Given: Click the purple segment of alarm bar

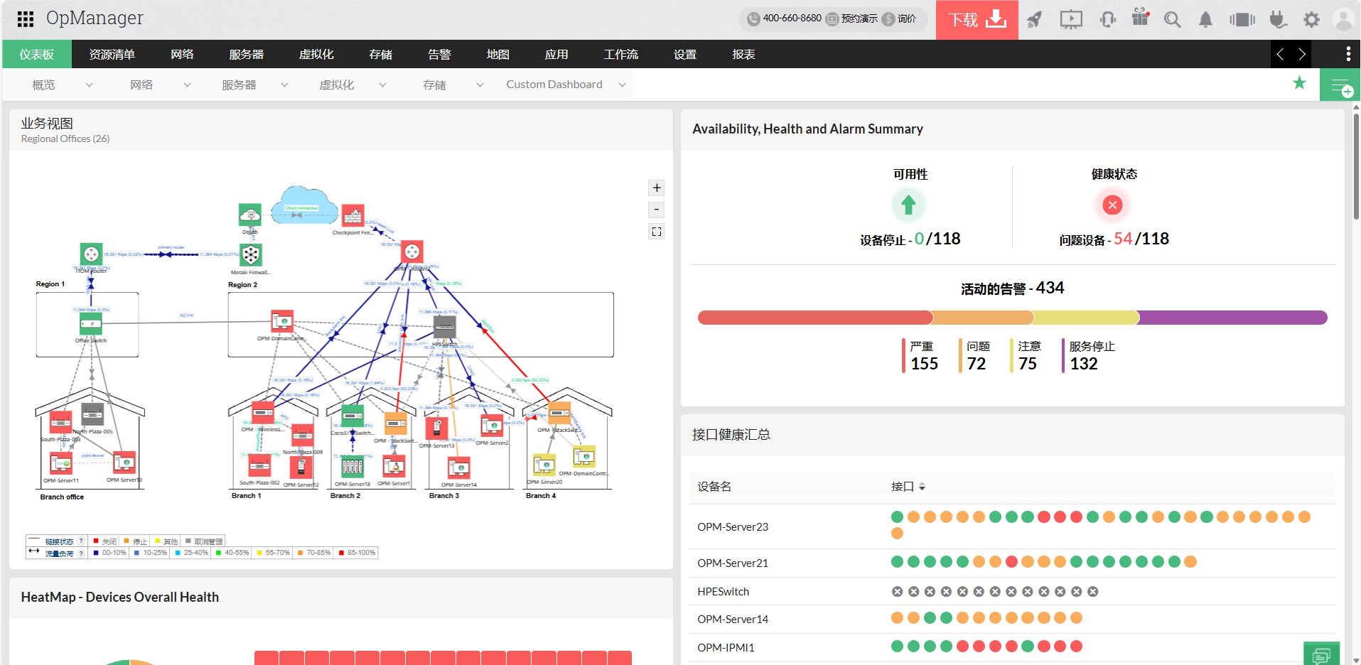Looking at the screenshot, I should click(x=1232, y=318).
